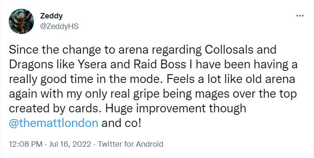Image resolution: width=314 pixels, height=158 pixels.
Task: Click the word Collosals in the tweet
Action: [229, 50]
